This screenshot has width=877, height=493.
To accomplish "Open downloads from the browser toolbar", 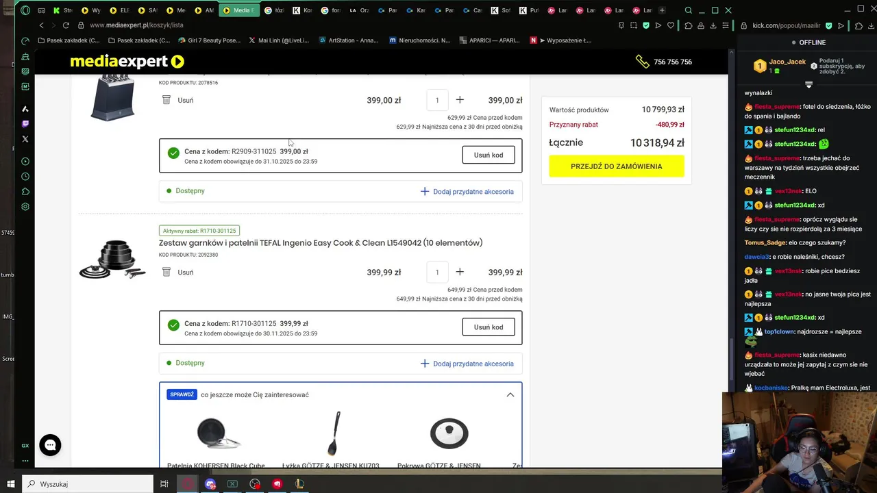I will click(x=713, y=25).
